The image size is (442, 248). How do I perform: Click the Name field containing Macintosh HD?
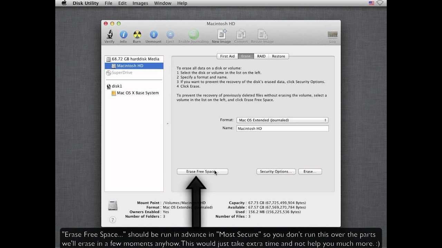tap(282, 128)
